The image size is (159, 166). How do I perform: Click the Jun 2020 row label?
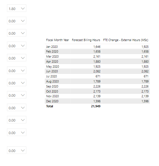tap(52, 71)
